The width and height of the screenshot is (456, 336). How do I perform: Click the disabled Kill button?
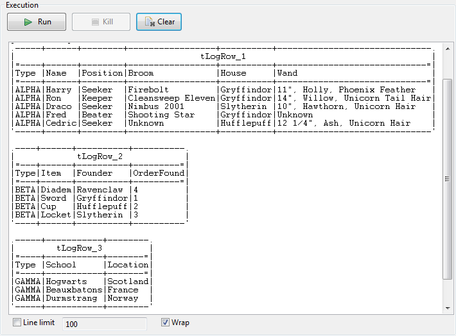101,22
